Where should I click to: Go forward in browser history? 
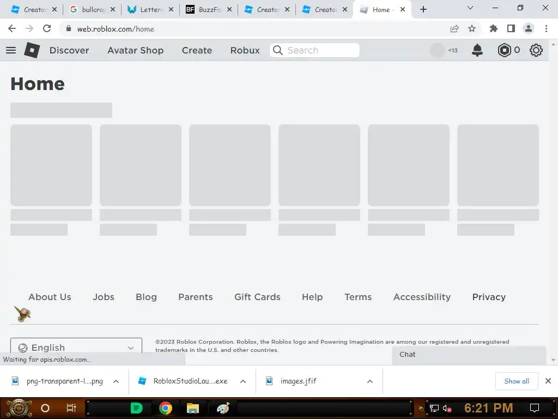click(x=29, y=28)
